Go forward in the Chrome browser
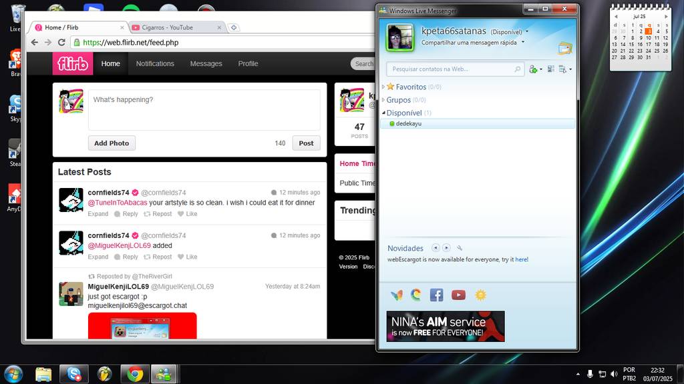The height and width of the screenshot is (384, 684). (x=48, y=42)
